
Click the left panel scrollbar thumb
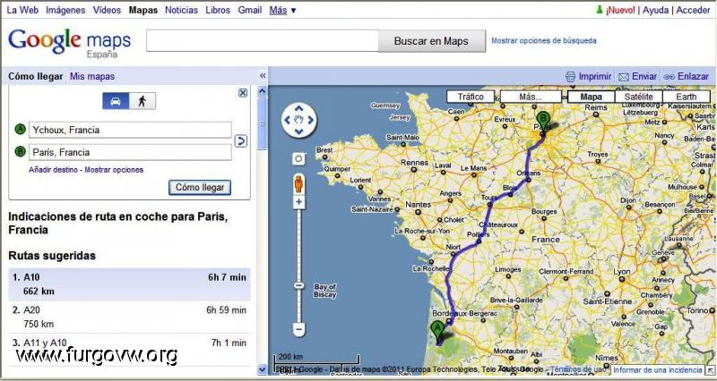pos(262,123)
